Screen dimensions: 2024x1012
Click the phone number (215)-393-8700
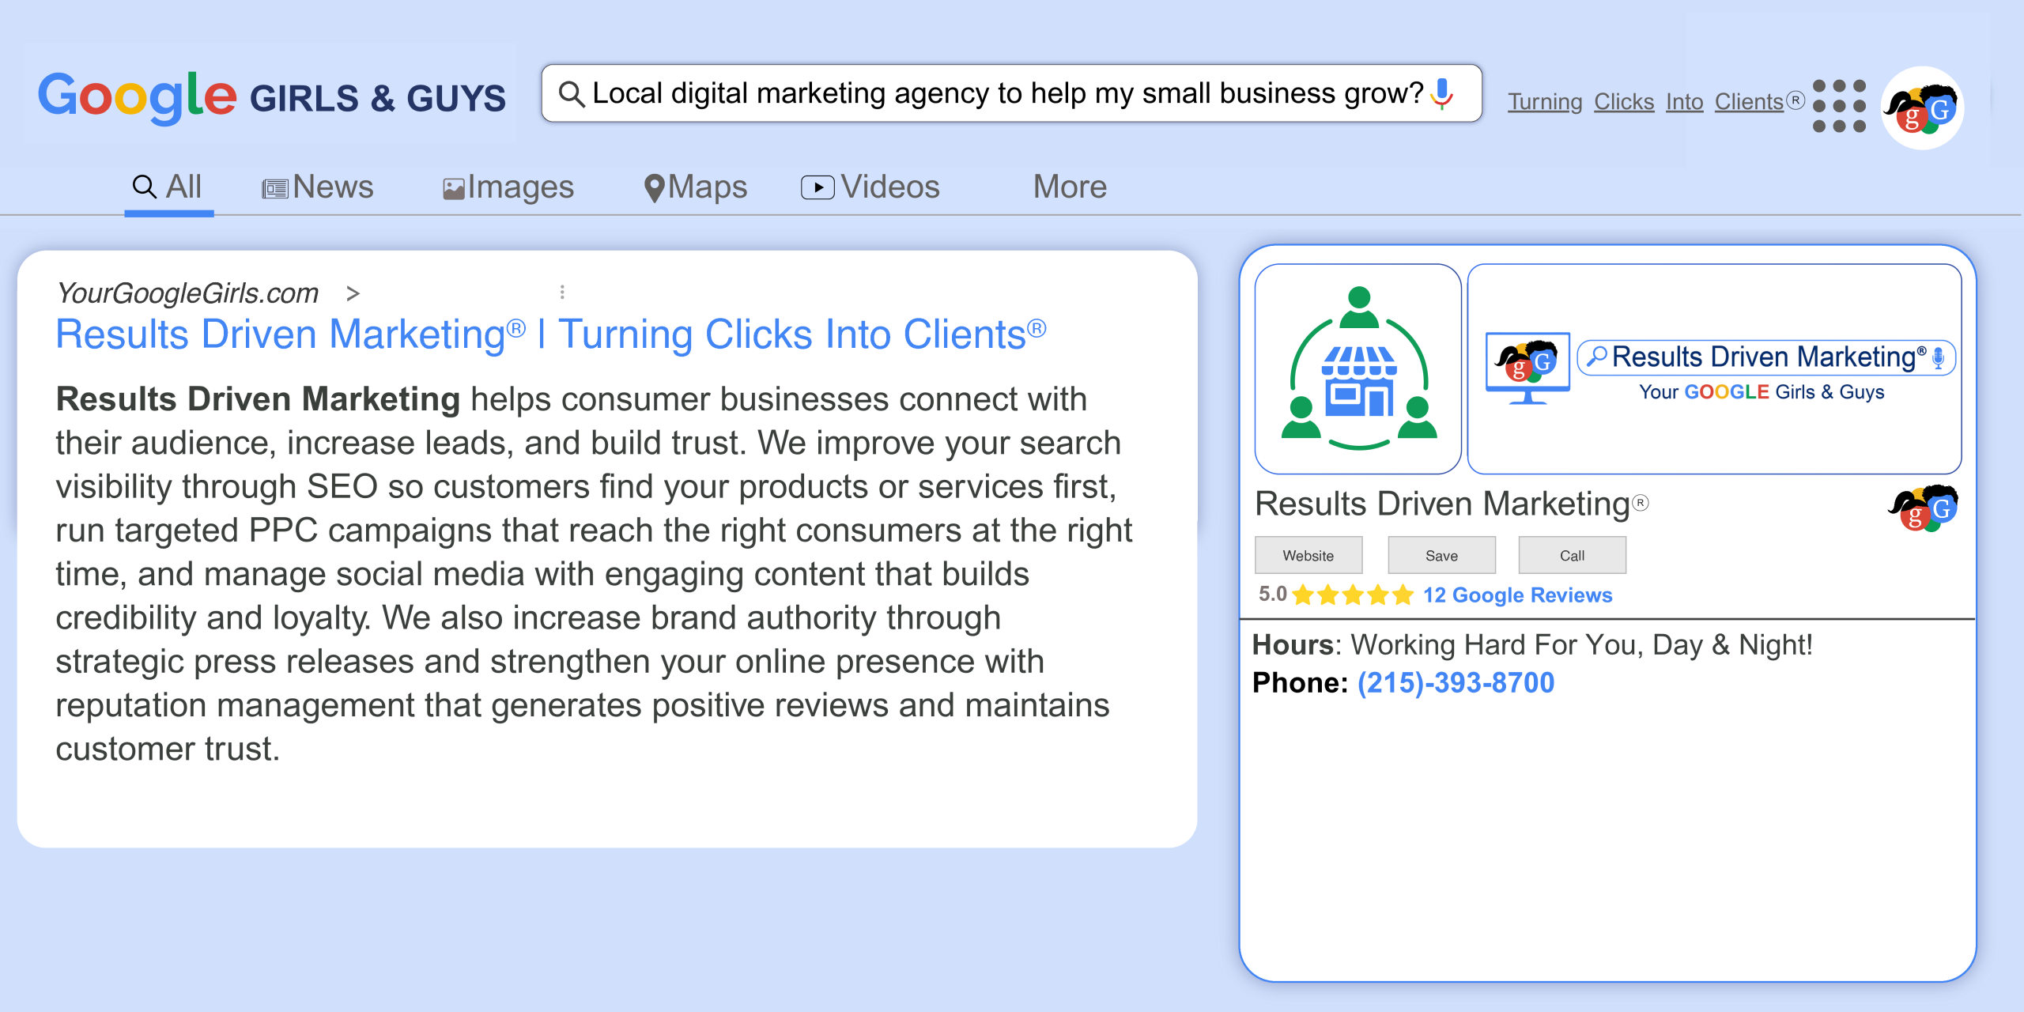pos(1456,682)
